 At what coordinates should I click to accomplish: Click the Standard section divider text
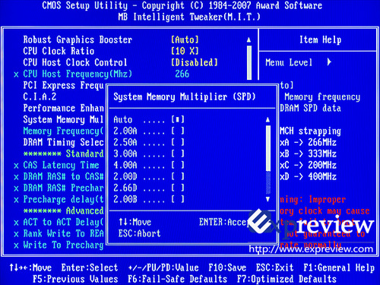(63, 154)
